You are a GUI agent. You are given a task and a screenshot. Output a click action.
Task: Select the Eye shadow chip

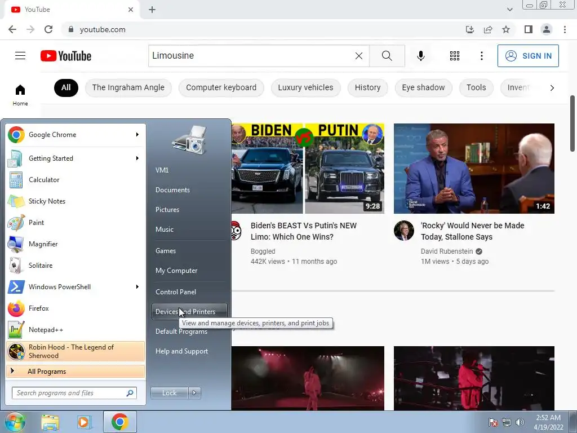[423, 87]
